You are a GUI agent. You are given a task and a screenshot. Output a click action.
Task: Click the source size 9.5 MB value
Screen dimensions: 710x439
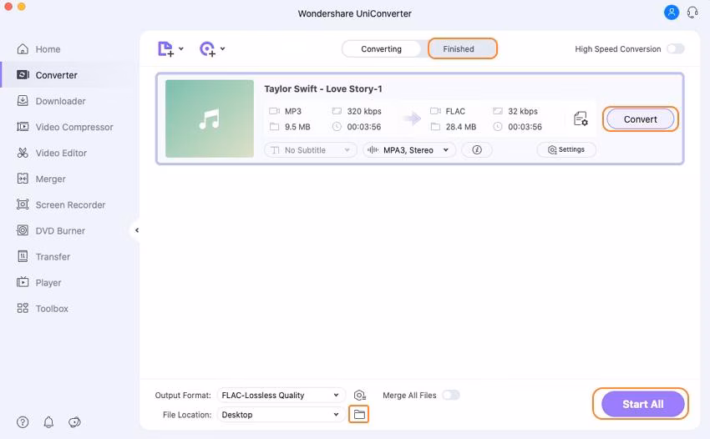[x=297, y=127]
